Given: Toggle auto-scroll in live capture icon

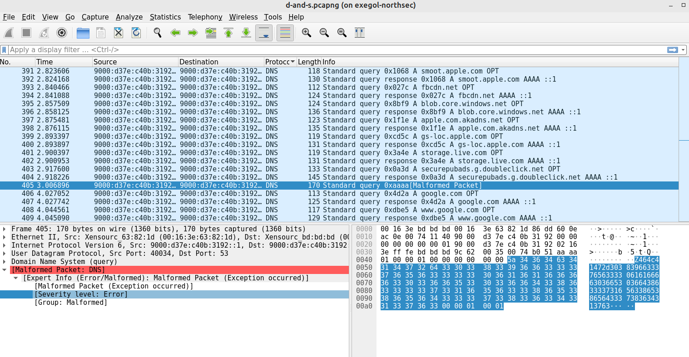Looking at the screenshot, I should click(x=263, y=33).
